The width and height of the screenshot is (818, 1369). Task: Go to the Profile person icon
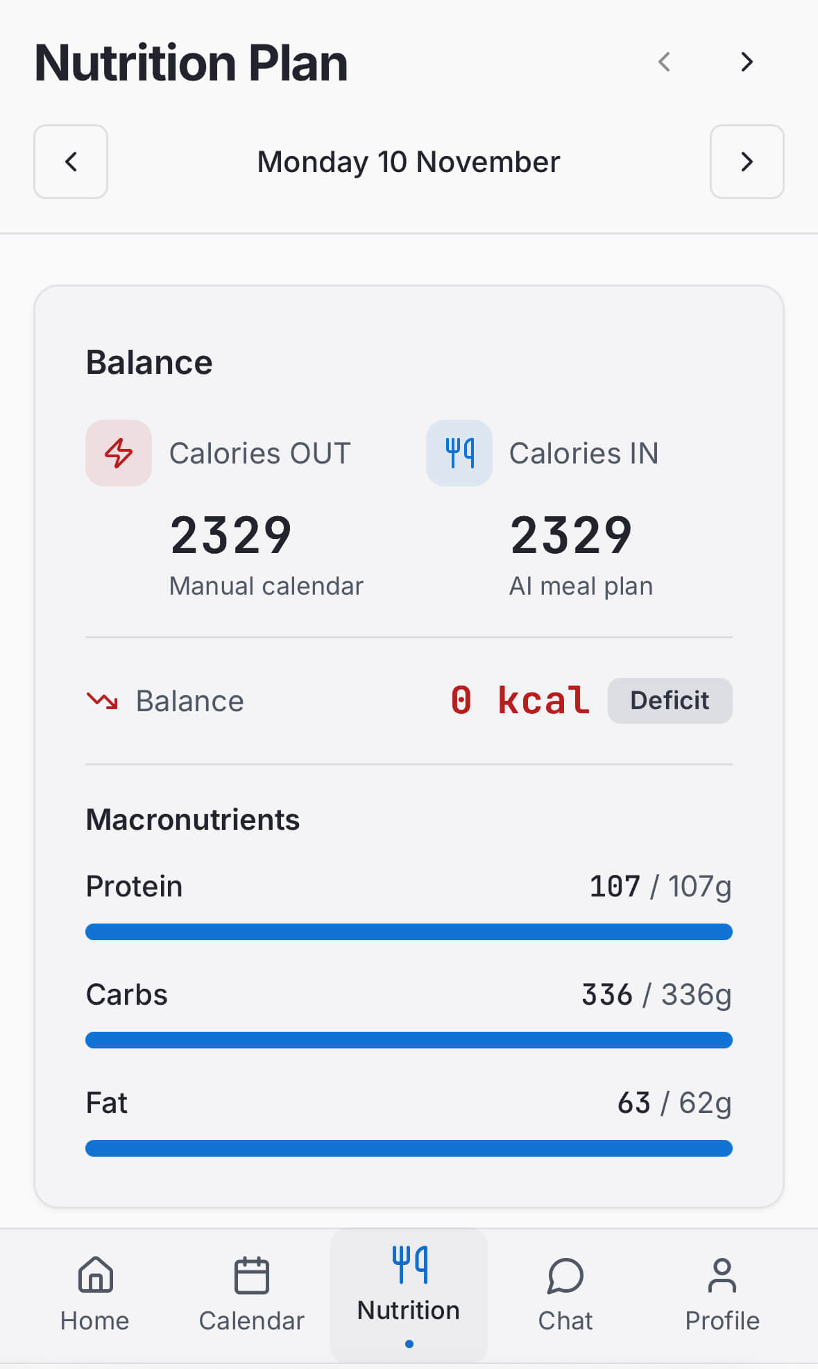click(x=722, y=1277)
